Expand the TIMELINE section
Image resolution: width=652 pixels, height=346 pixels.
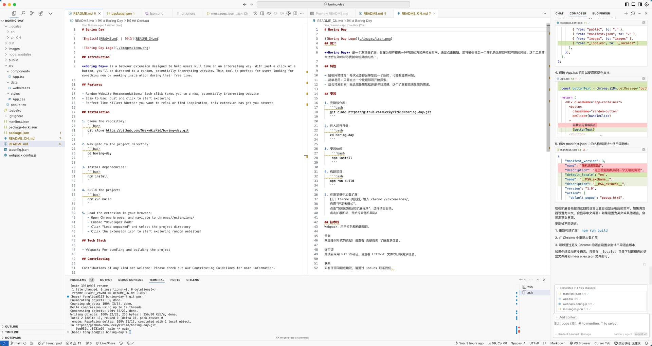[x=32, y=332]
